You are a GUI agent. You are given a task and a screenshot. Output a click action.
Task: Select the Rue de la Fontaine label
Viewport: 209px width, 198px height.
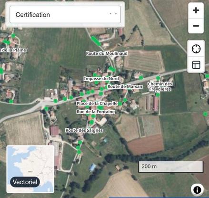point(96,112)
